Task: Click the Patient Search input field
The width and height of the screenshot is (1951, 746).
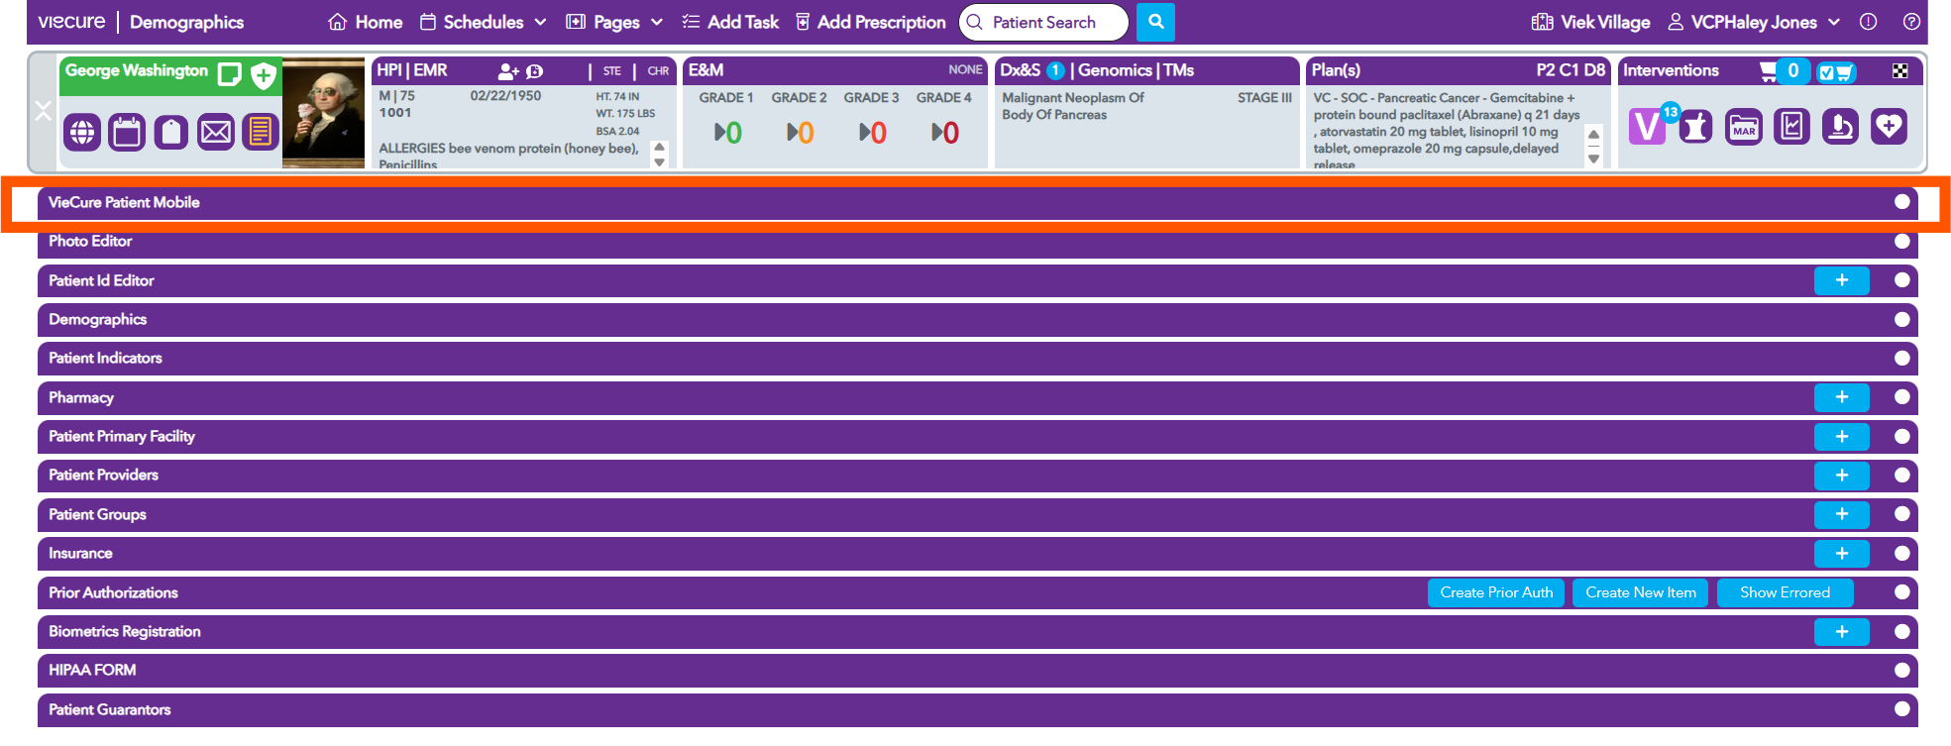Action: 1044,22
